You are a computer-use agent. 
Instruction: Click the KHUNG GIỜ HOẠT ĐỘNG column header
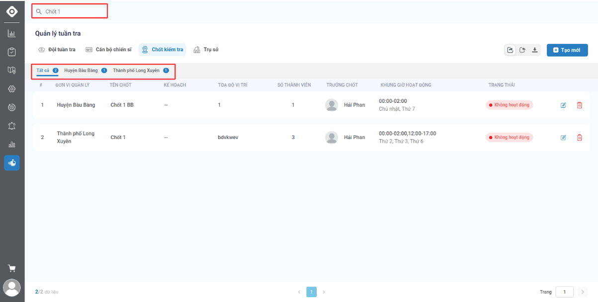(406, 85)
